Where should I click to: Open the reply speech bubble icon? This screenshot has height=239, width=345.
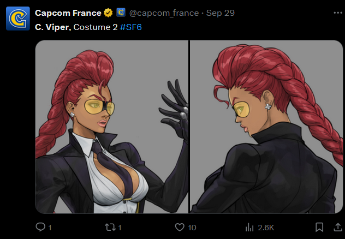(x=40, y=227)
